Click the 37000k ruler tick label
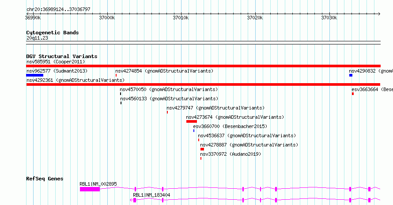393x205 pixels. tap(107, 18)
